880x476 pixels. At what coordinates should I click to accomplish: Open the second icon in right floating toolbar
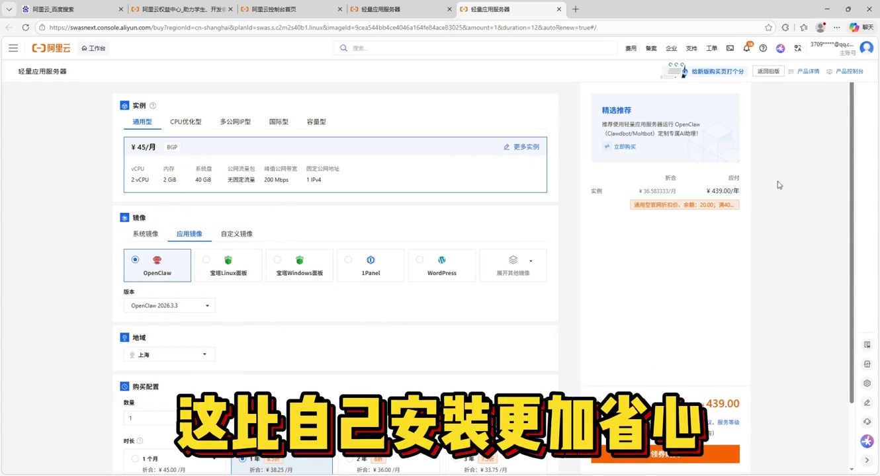tap(867, 364)
